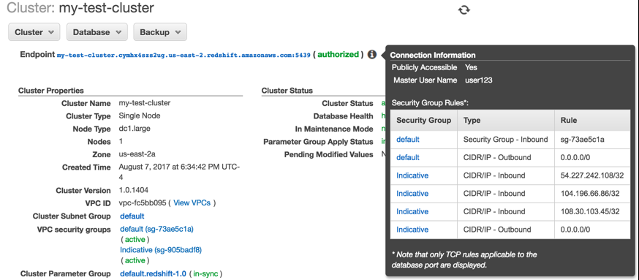Click the 108.30.103.45/32 rule cell
This screenshot has width=639, height=280.
click(x=592, y=211)
